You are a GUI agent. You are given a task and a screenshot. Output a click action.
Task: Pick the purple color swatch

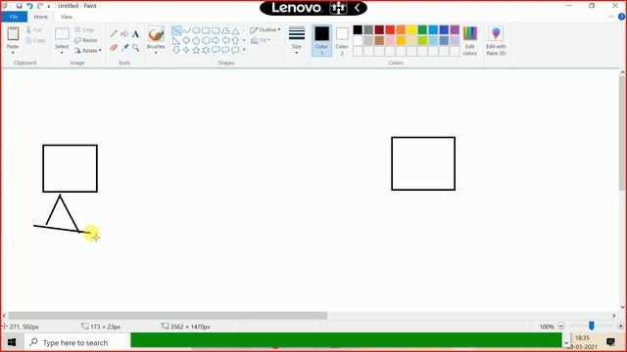[455, 30]
